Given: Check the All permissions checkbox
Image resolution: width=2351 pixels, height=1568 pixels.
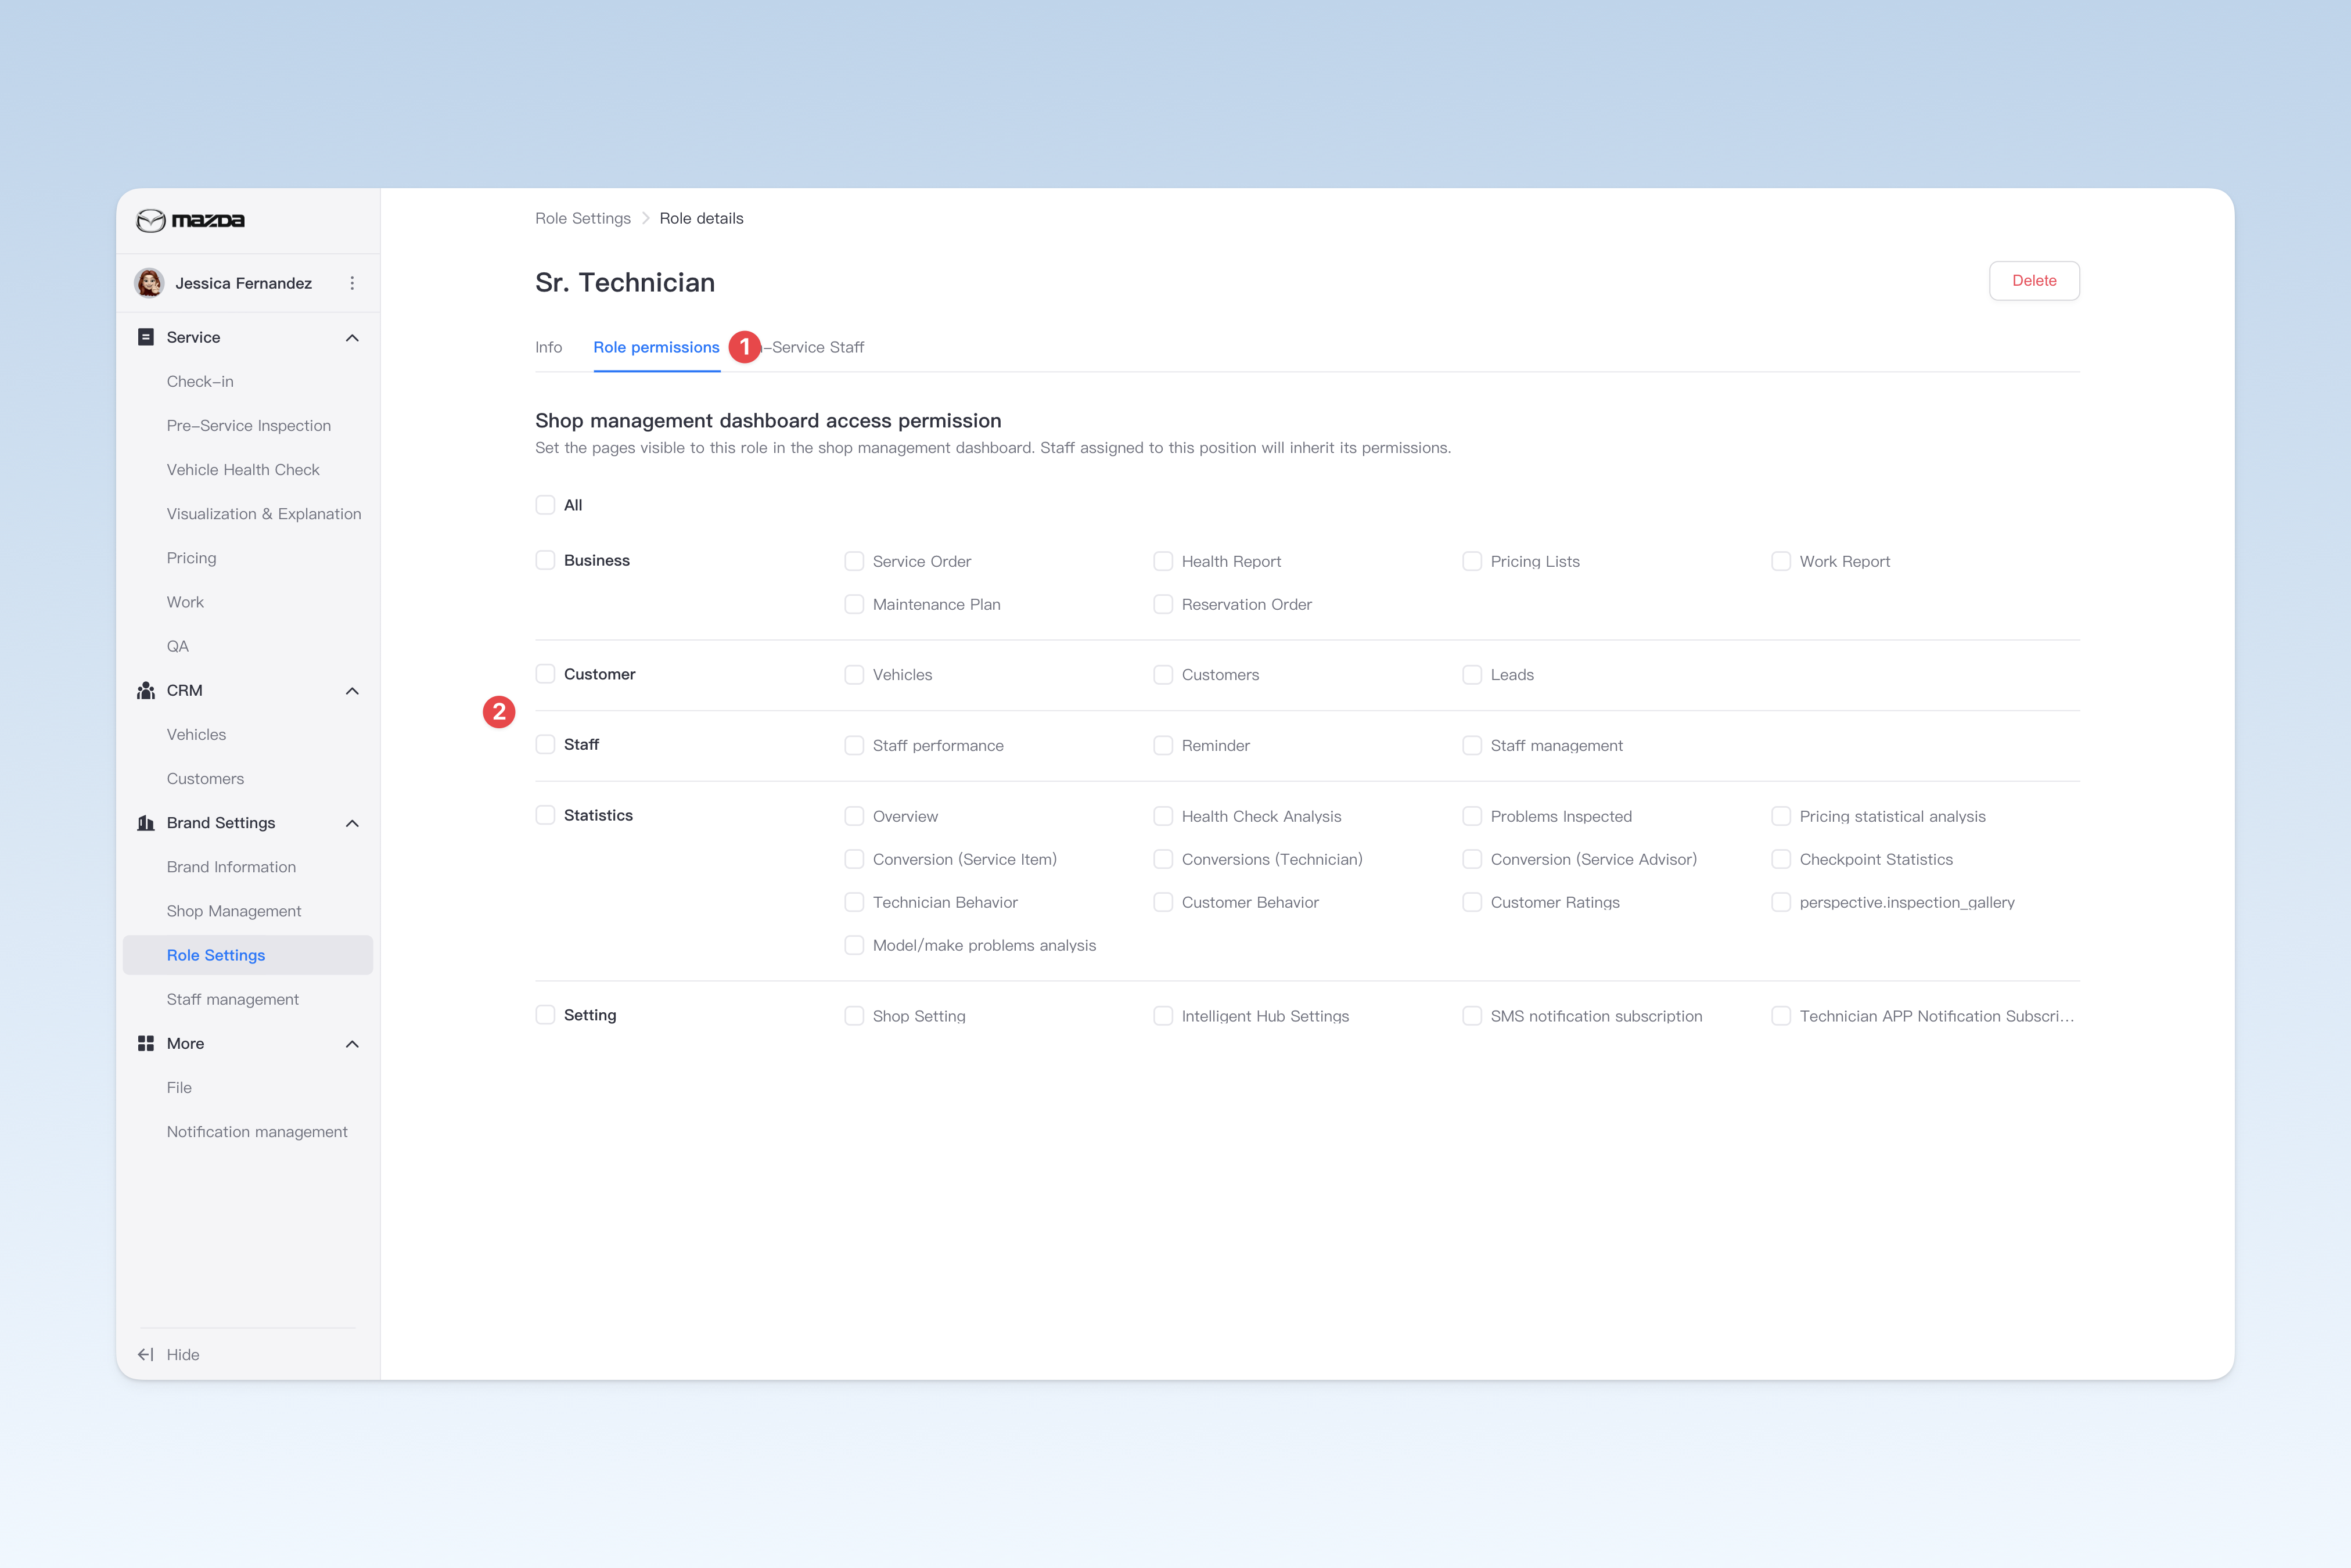Looking at the screenshot, I should click(545, 505).
